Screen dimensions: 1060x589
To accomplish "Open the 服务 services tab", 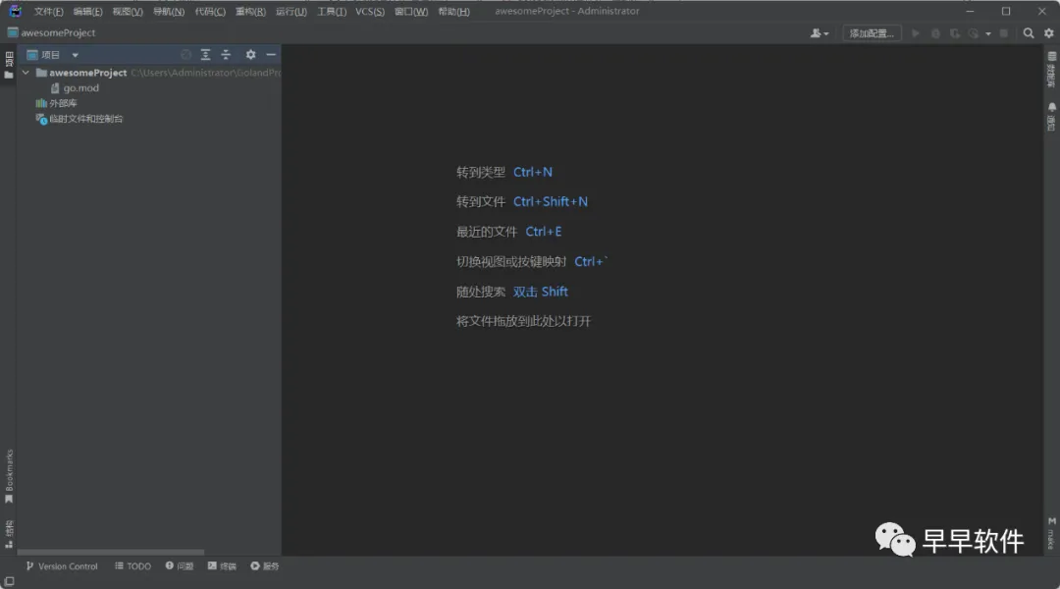I will pos(264,566).
